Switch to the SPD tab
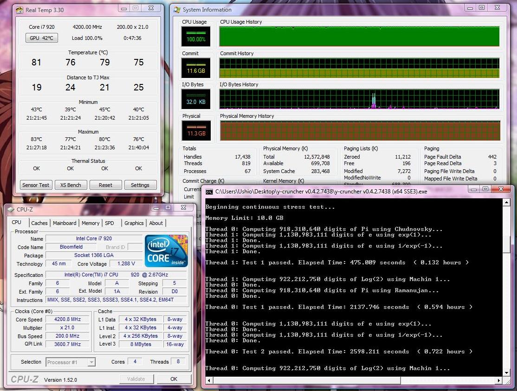Image resolution: width=517 pixels, height=391 pixels. pyautogui.click(x=110, y=223)
